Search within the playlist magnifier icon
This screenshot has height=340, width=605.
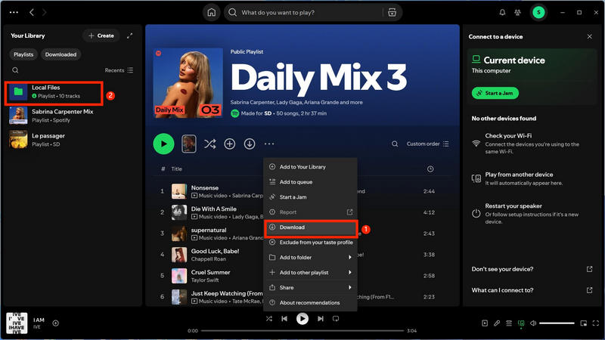point(395,144)
